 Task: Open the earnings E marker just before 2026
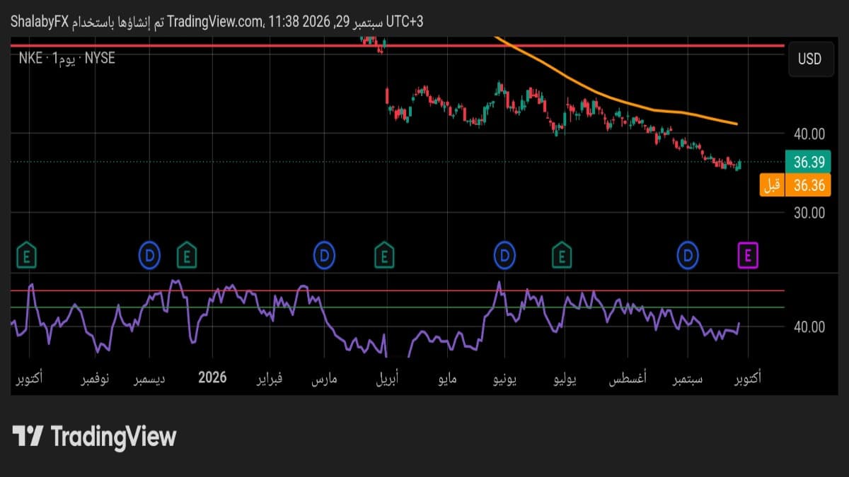point(187,254)
